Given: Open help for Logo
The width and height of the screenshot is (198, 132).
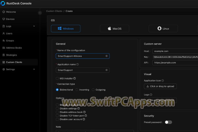Looking at the screenshot, I should pos(151,95).
